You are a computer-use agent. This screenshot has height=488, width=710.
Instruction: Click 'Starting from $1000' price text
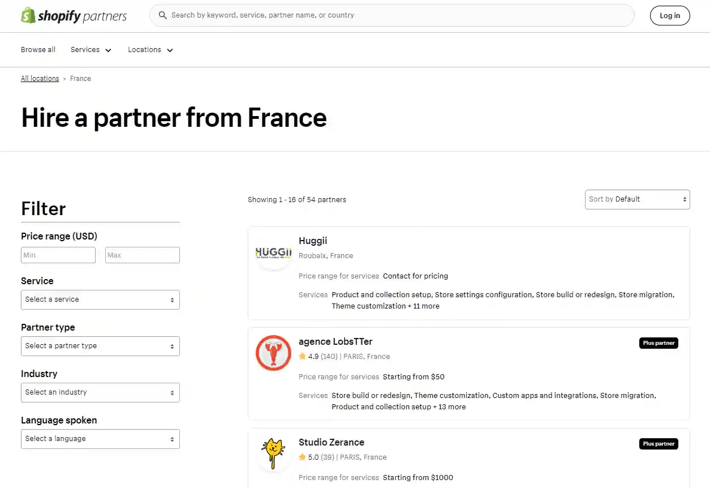coord(418,478)
